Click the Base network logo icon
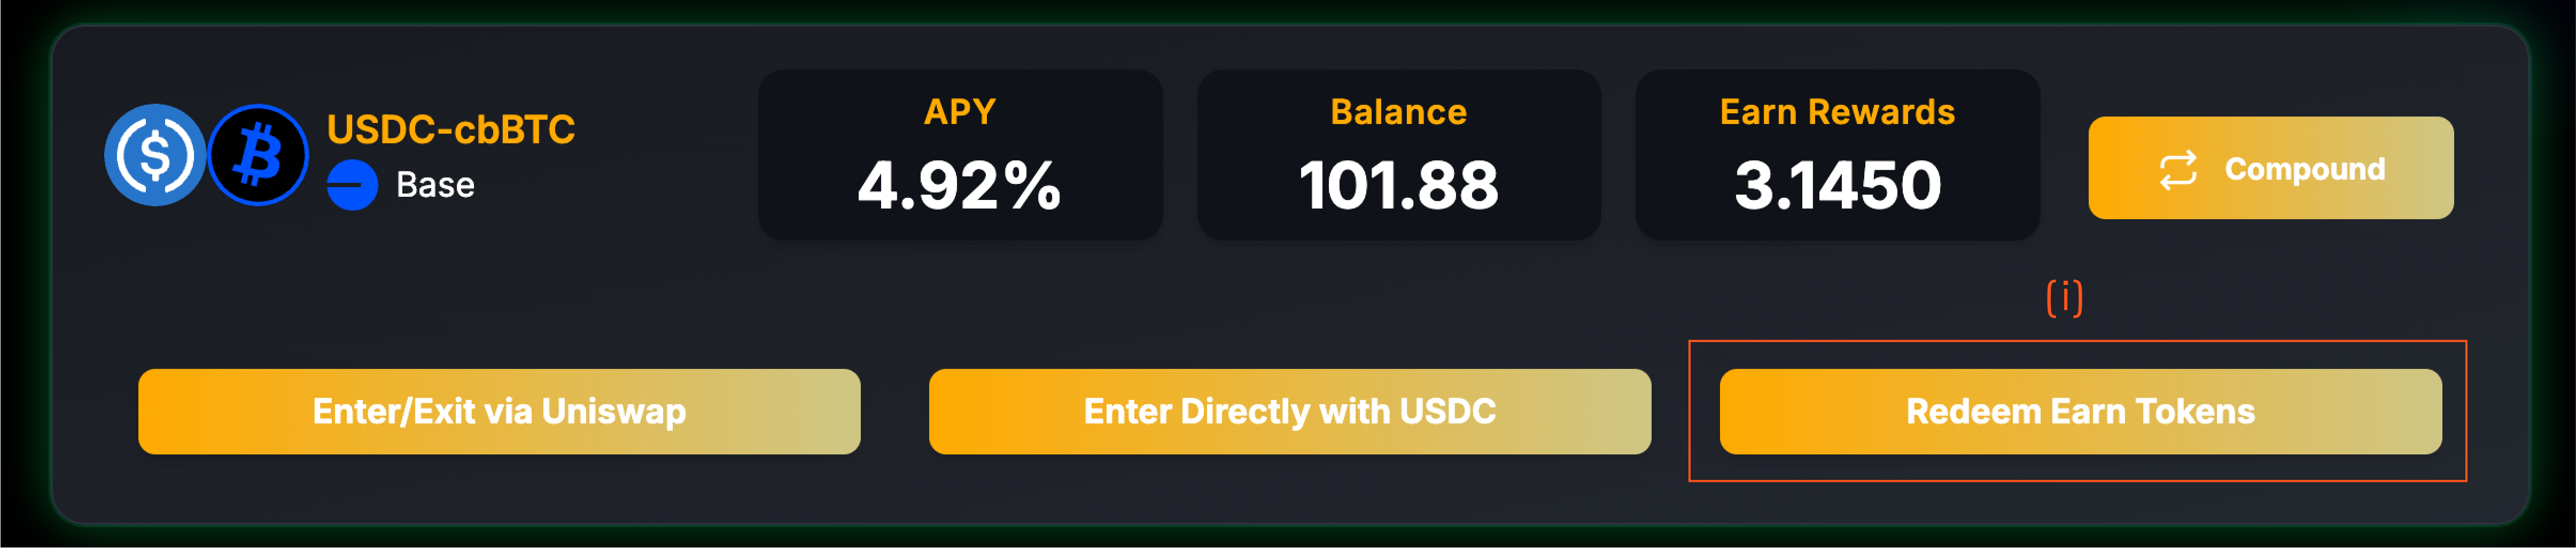This screenshot has width=2576, height=548. tap(352, 185)
